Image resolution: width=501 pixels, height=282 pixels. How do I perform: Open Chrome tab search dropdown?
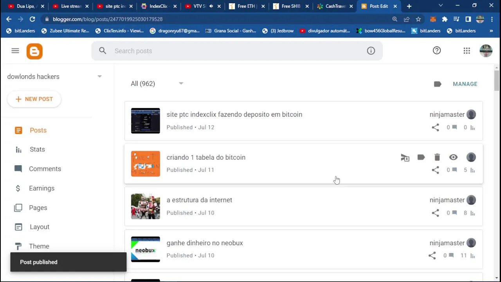(x=441, y=6)
